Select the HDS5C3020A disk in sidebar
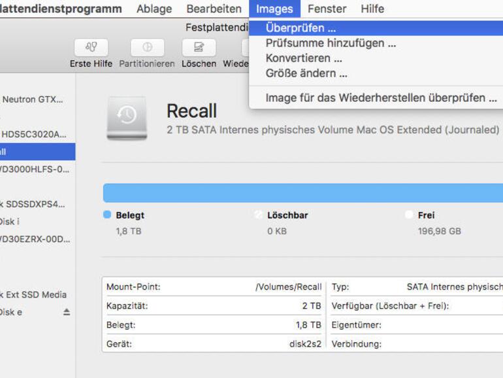Image resolution: width=503 pixels, height=378 pixels. 37,134
